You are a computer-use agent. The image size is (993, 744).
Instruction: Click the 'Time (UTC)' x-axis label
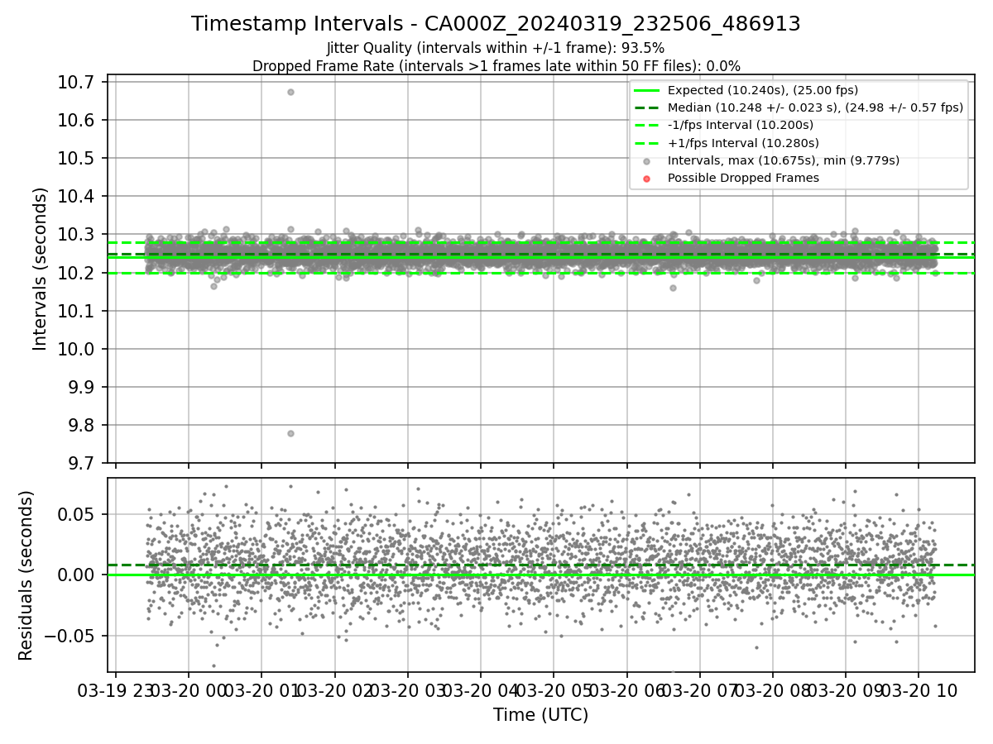[541, 715]
